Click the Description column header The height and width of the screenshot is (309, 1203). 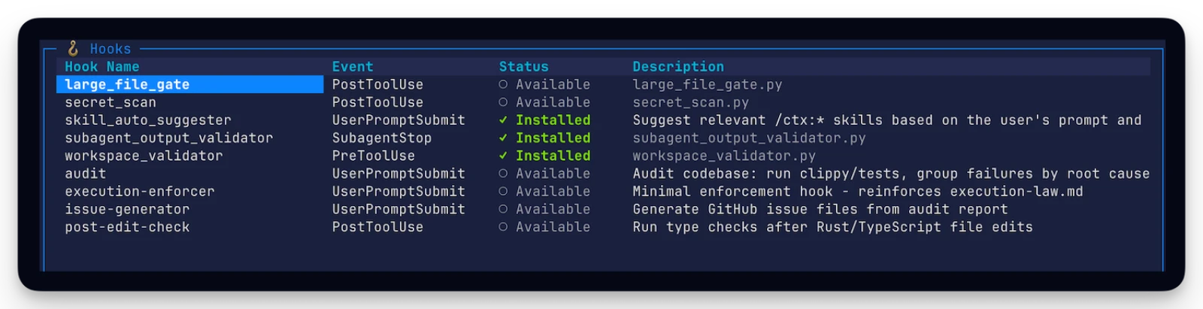678,67
